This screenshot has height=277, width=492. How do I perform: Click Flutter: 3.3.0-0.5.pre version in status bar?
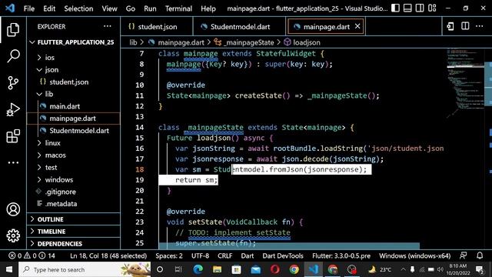pos(341,255)
